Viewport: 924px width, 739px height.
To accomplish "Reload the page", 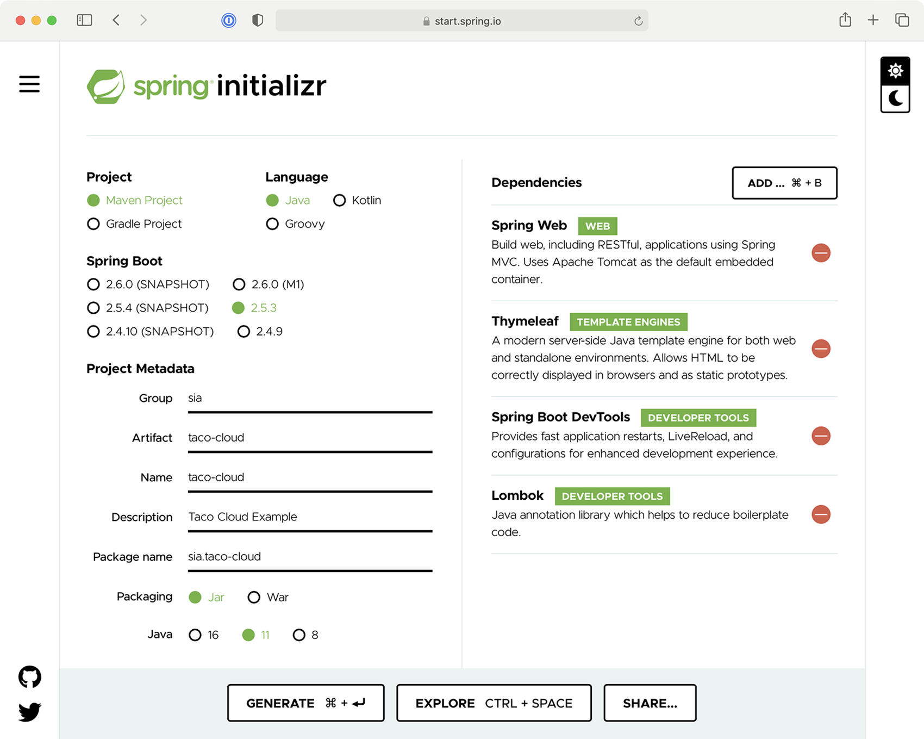I will [x=638, y=21].
